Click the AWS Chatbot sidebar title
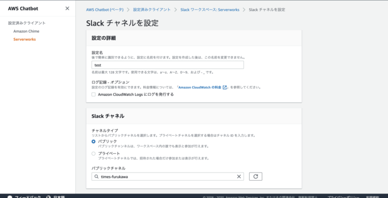This screenshot has height=198, width=388. (23, 8)
